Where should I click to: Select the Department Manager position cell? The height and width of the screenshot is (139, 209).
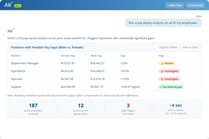click(x=25, y=63)
